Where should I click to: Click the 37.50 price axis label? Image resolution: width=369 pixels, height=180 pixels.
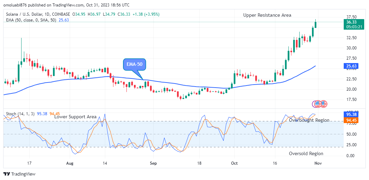(x=351, y=17)
